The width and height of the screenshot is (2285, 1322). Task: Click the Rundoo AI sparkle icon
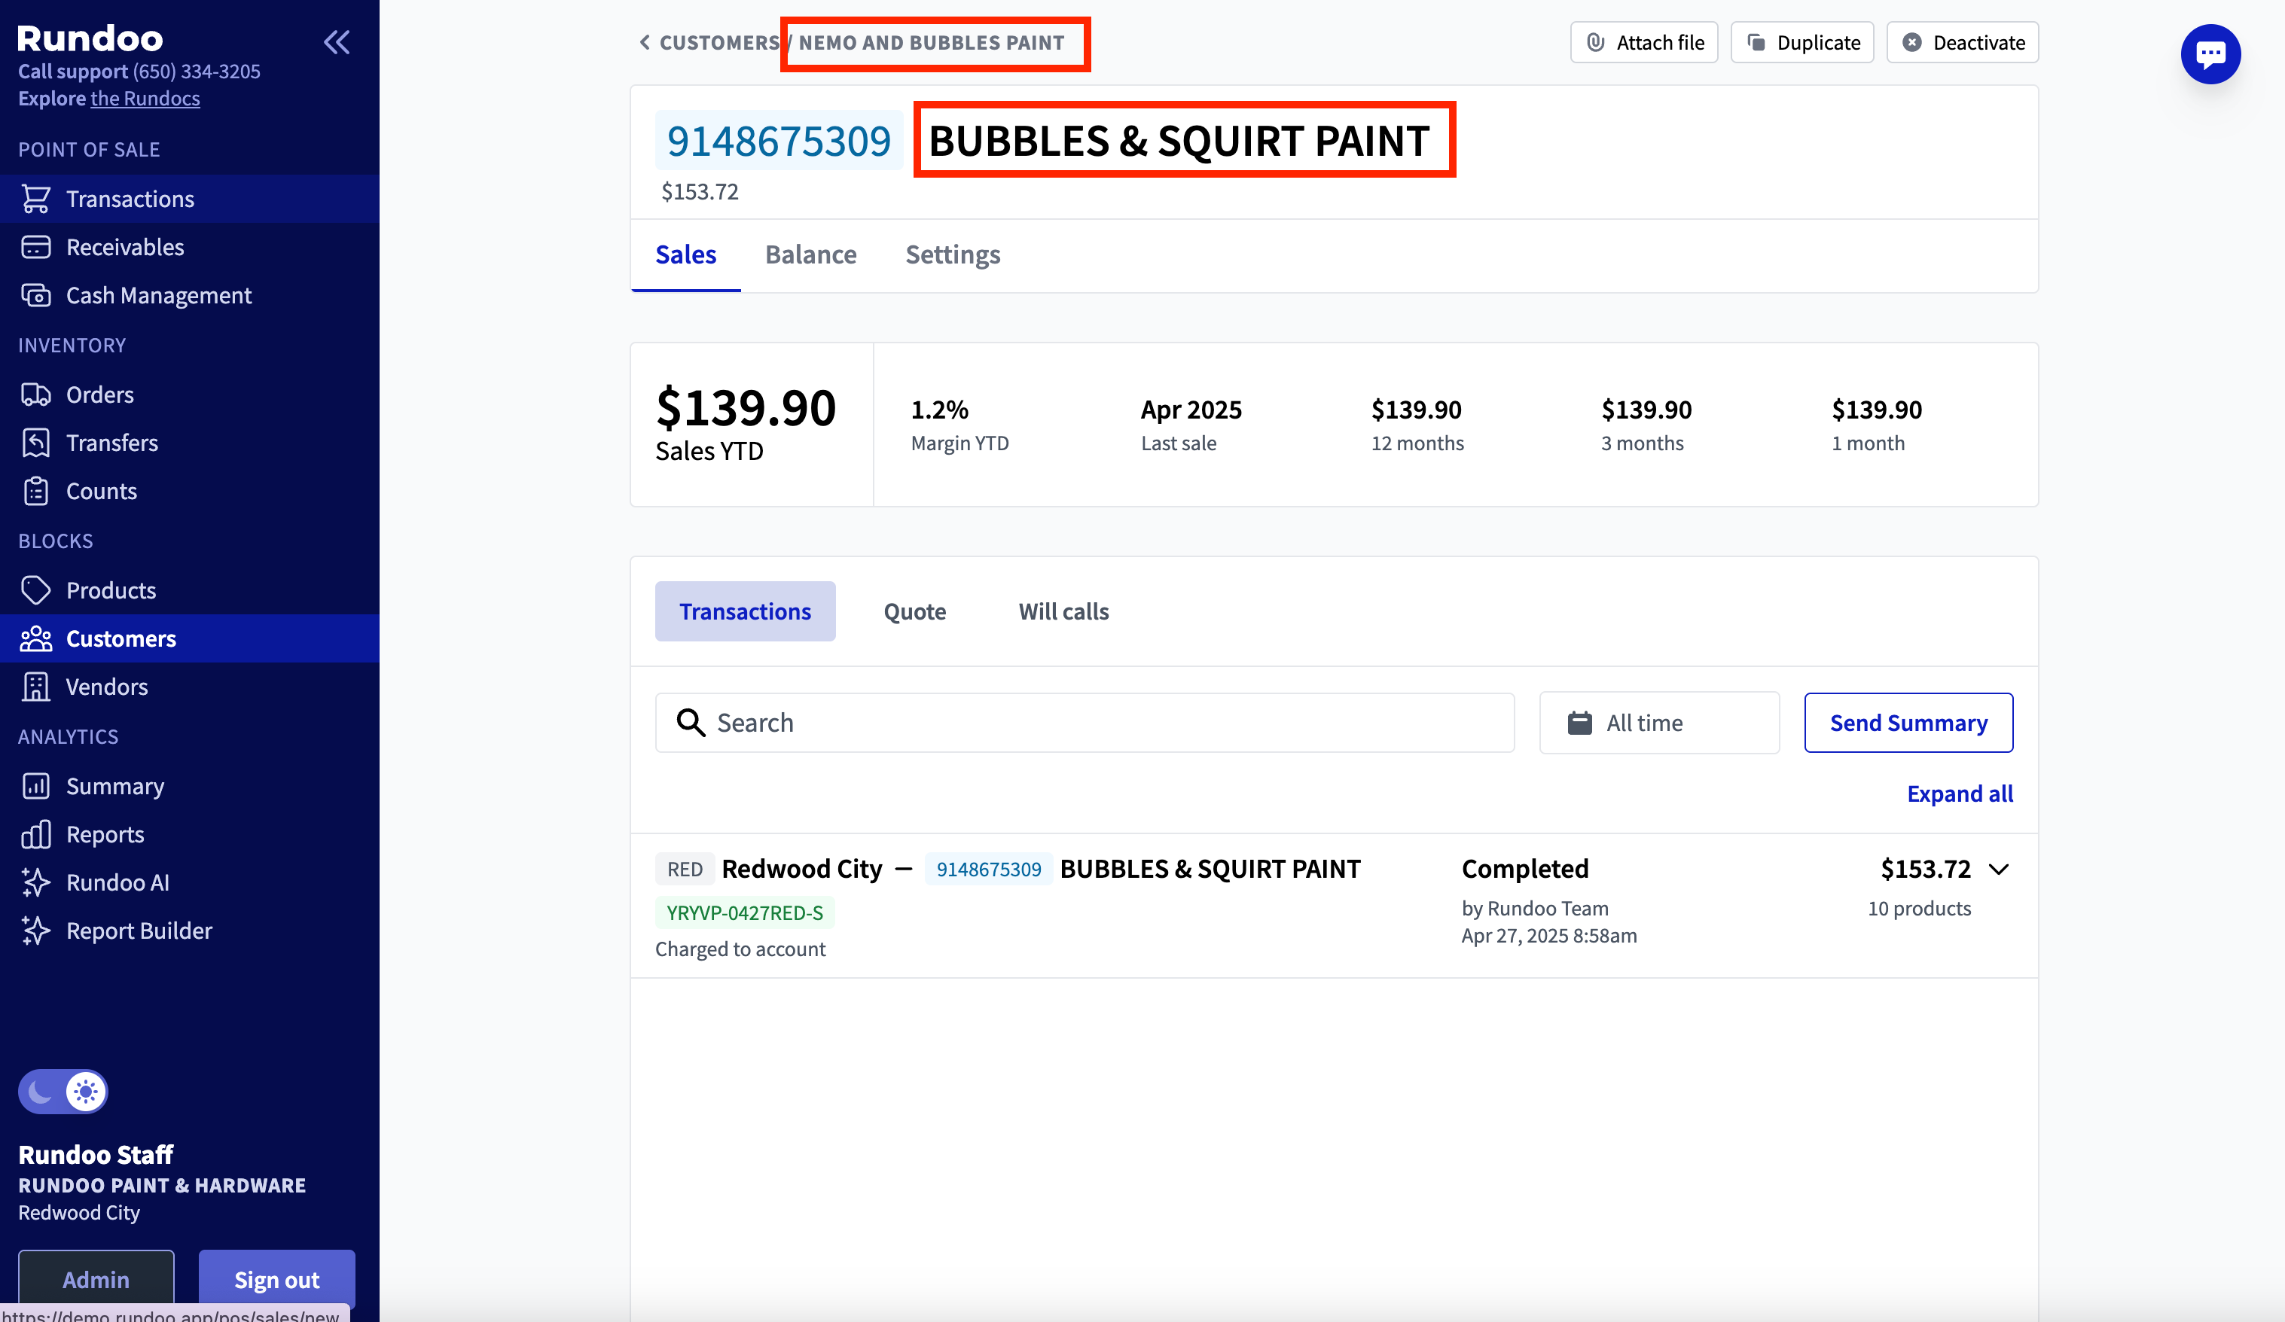coord(35,882)
